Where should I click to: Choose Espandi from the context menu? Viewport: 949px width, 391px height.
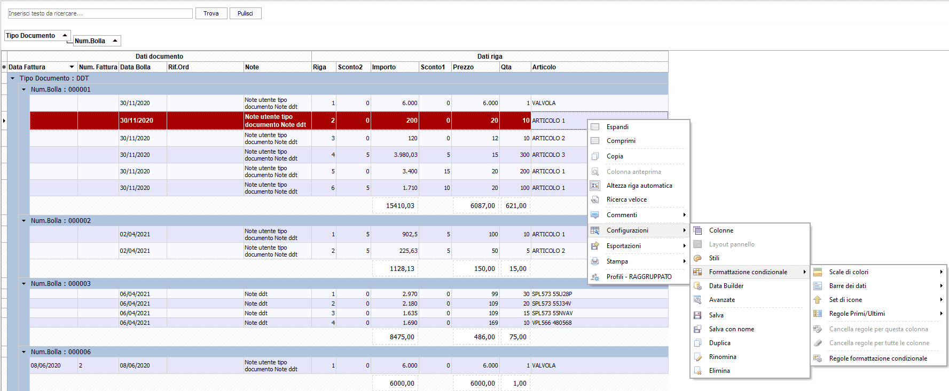[639, 127]
